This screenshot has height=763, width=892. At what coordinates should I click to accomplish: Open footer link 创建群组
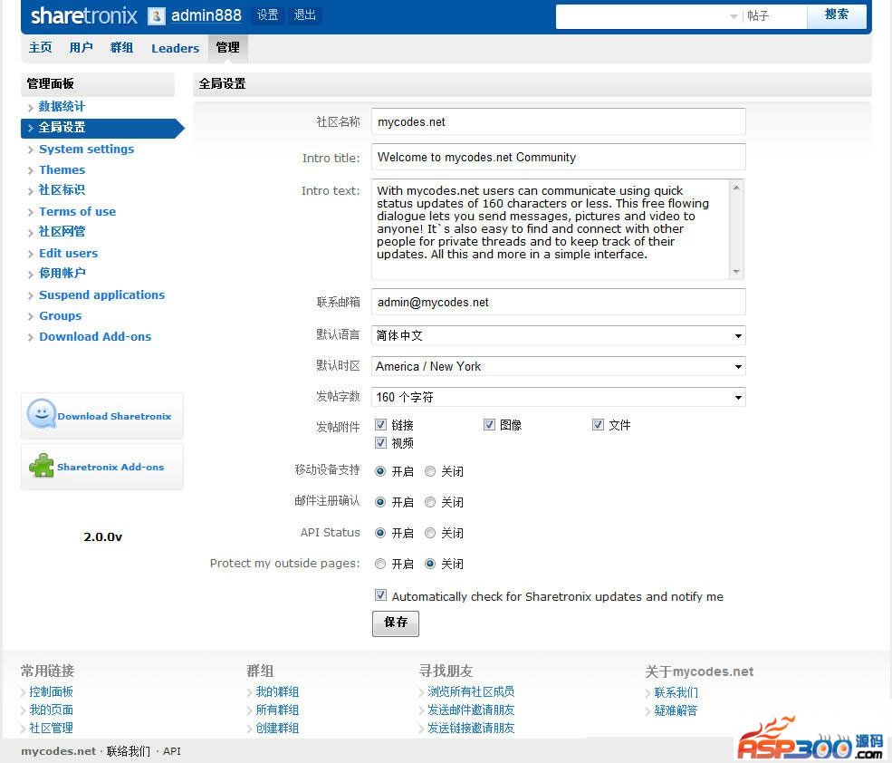[x=277, y=729]
